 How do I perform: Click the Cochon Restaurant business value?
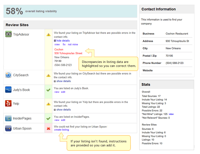pos(177,34)
